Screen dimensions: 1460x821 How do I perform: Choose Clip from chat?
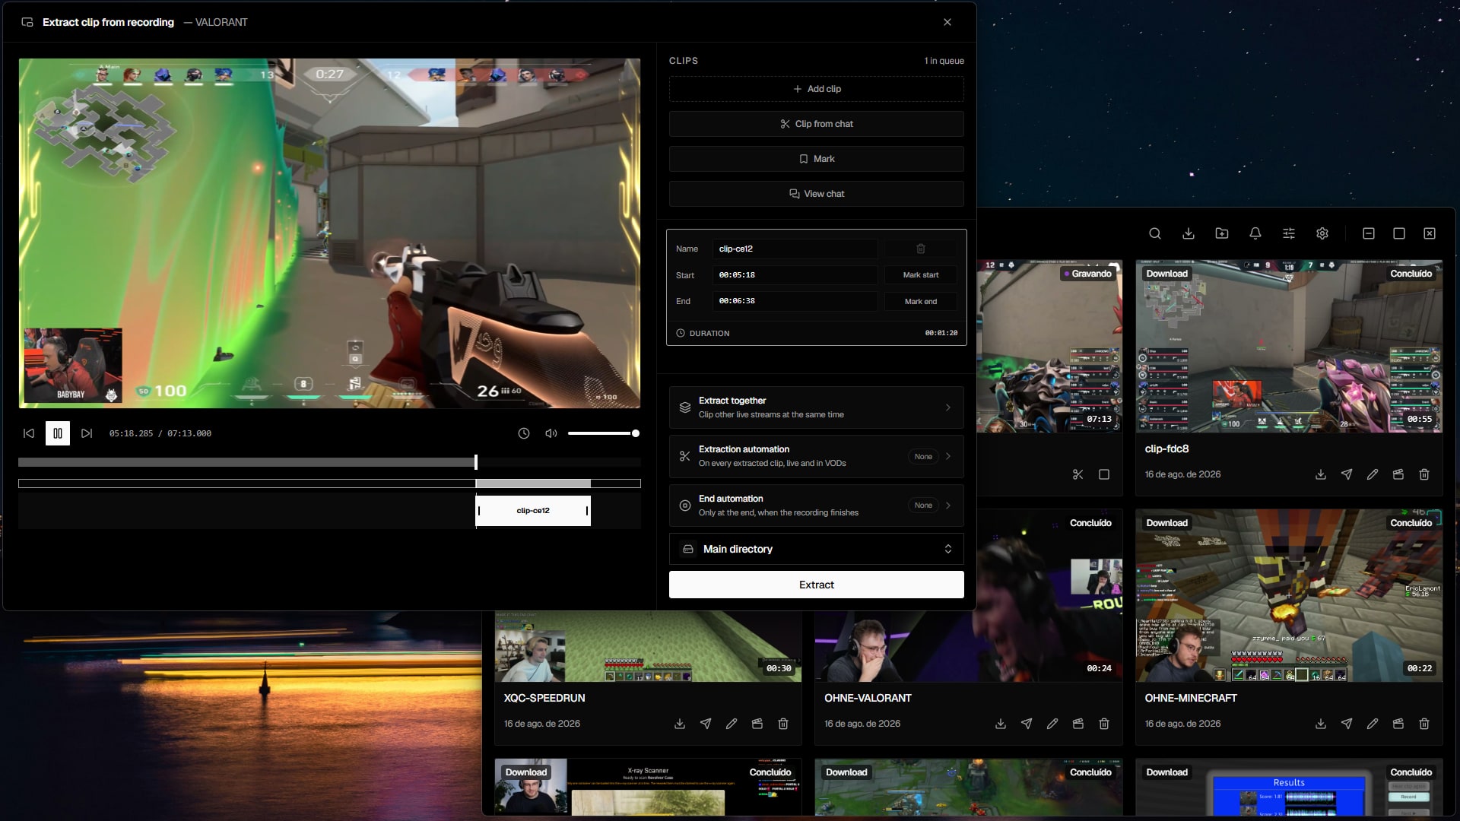pos(817,124)
